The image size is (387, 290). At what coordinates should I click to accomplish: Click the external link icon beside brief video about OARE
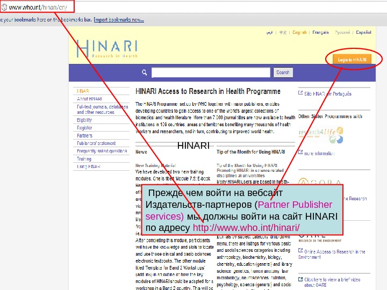tap(300, 279)
